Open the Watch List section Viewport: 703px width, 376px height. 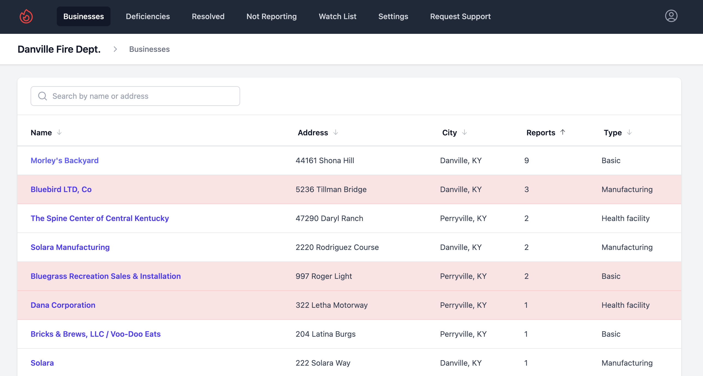[x=337, y=16]
